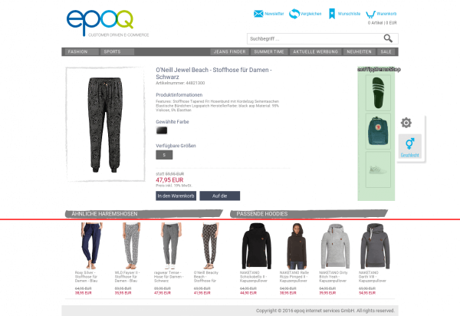Click the search magnifier icon
Viewport: 460px width, 316px height.
click(388, 38)
